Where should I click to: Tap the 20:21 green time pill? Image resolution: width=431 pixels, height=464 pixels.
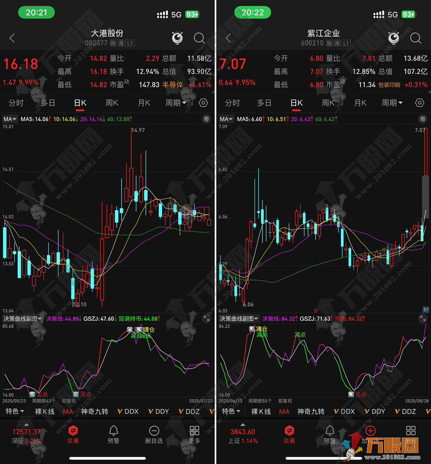(x=36, y=13)
